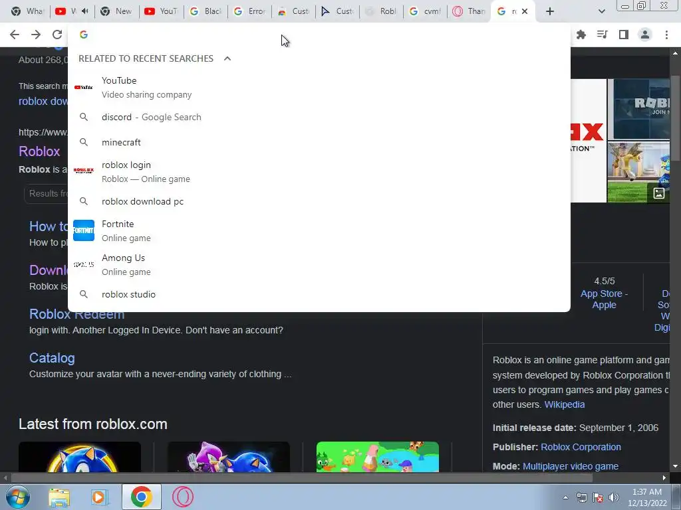Open the App Store - Apple rating link
The image size is (681, 510).
click(604, 299)
